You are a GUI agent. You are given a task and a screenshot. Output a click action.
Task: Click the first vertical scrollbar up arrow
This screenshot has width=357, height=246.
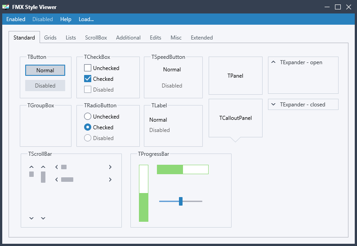point(31,167)
